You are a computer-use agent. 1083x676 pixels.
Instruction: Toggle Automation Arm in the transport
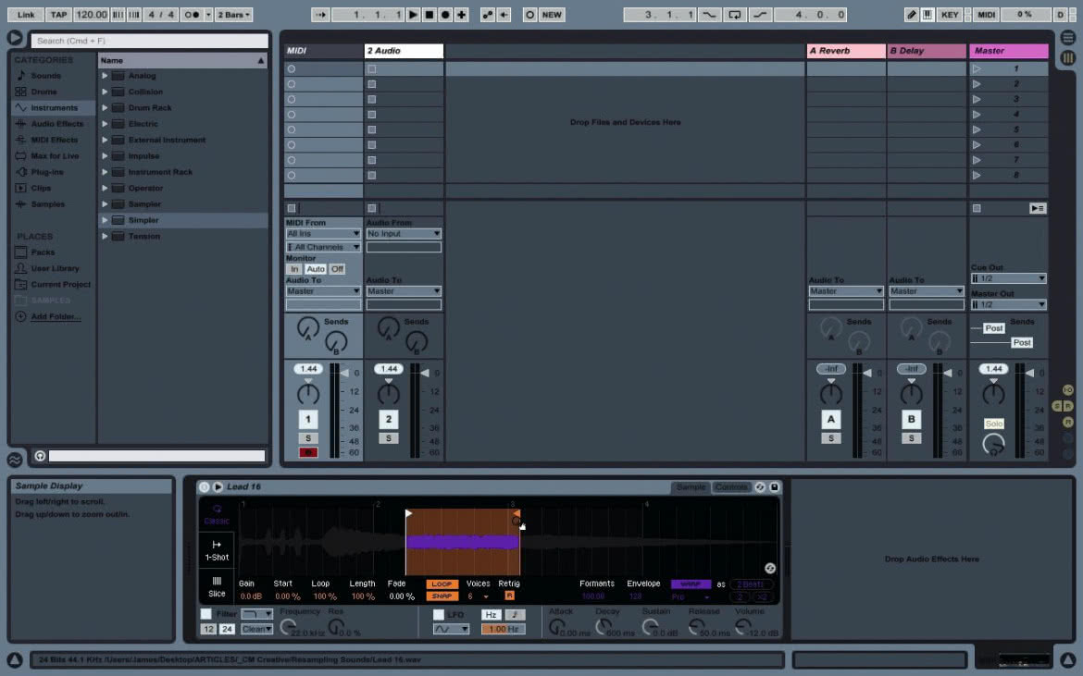coord(488,15)
